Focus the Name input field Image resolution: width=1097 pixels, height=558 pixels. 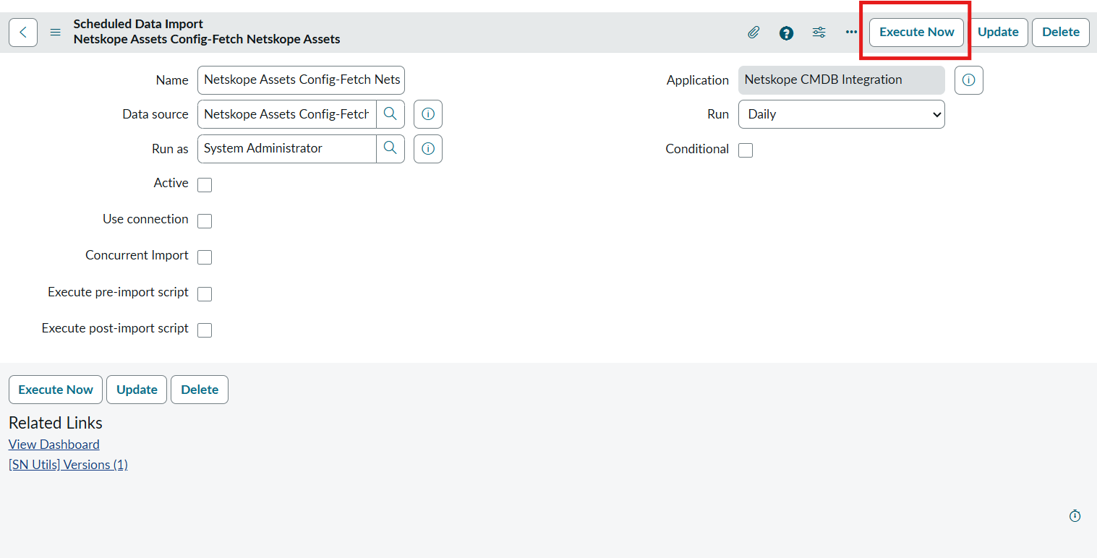pos(301,80)
